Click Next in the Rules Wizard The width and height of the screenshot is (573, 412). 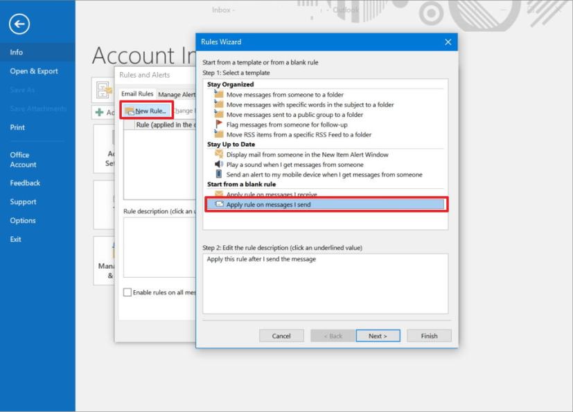point(378,336)
